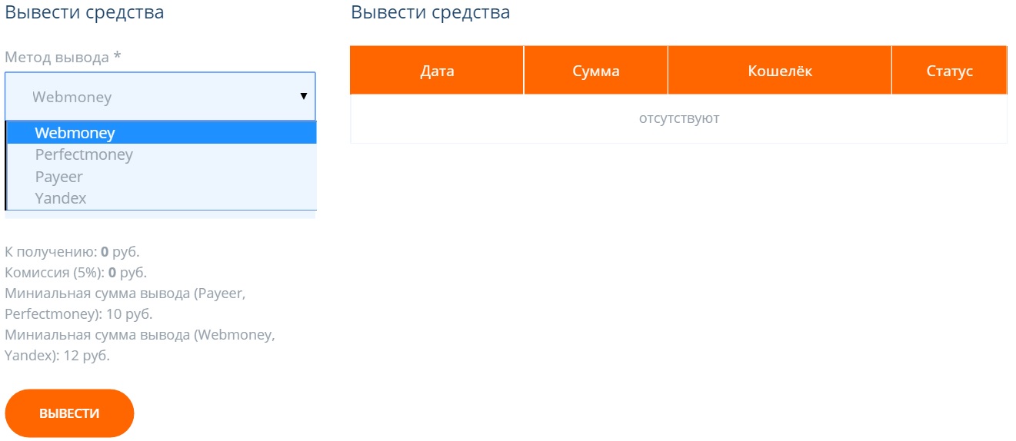Click left Вывести средства heading

click(84, 12)
